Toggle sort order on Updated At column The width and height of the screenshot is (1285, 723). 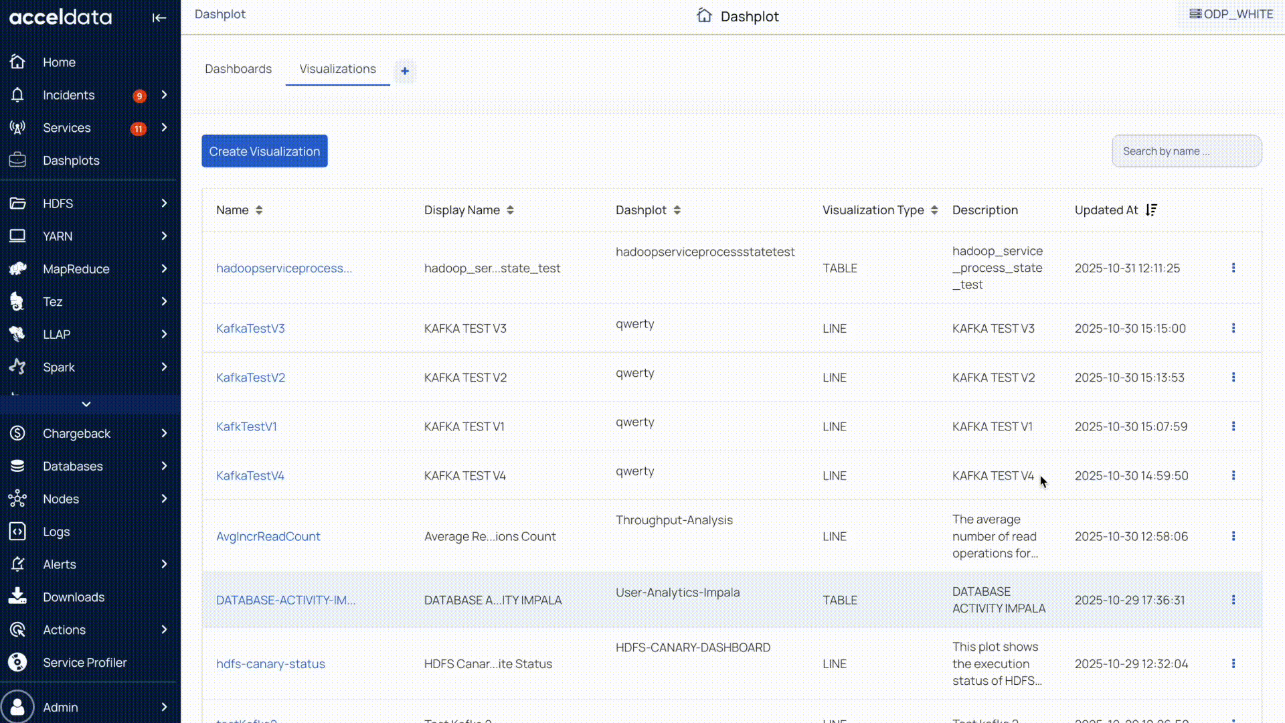click(1151, 210)
